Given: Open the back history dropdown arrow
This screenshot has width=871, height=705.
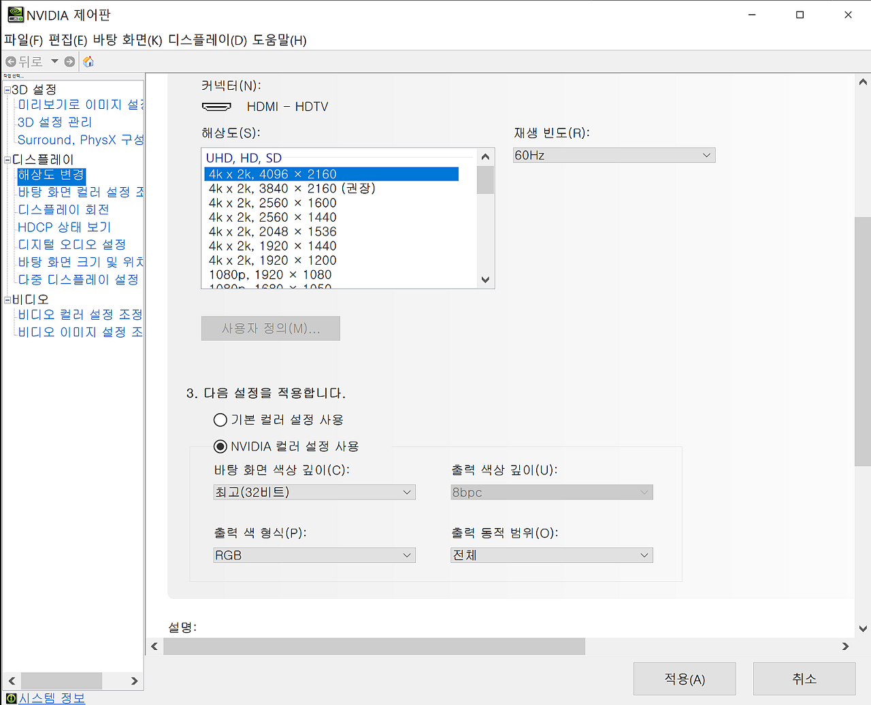Looking at the screenshot, I should pos(54,61).
